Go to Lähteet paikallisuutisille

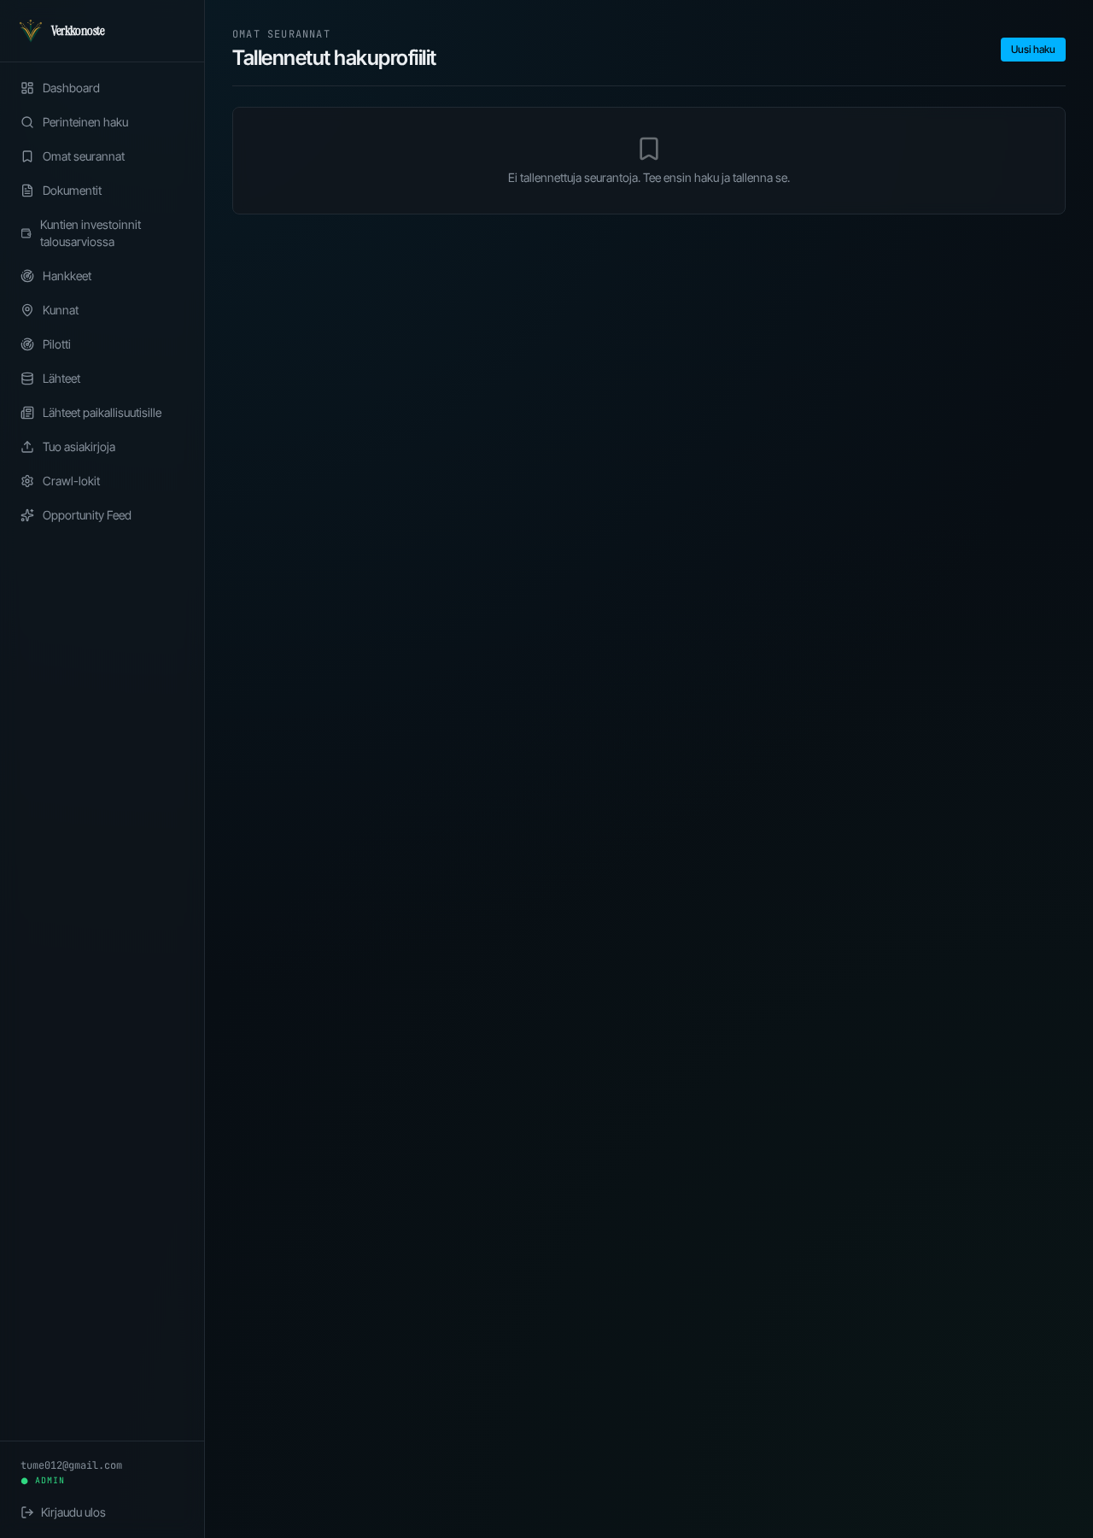point(102,413)
